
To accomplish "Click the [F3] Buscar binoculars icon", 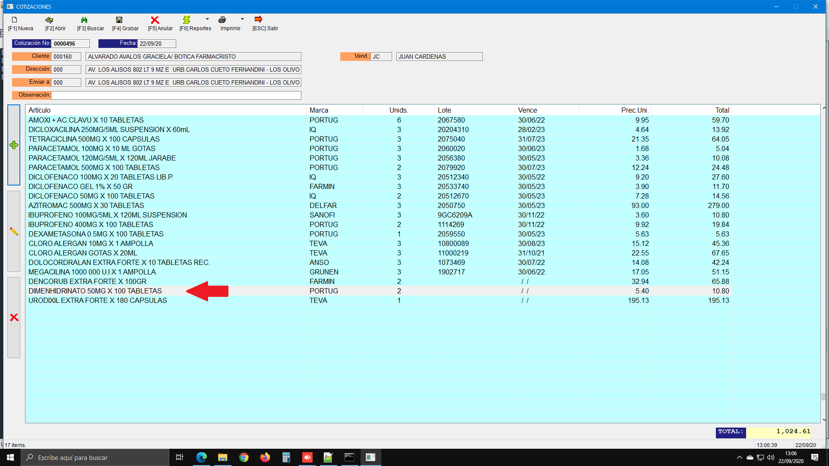I will pyautogui.click(x=84, y=20).
